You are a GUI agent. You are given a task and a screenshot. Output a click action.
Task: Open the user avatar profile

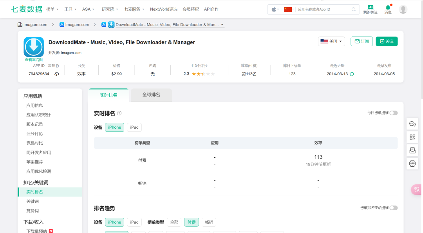point(403,9)
